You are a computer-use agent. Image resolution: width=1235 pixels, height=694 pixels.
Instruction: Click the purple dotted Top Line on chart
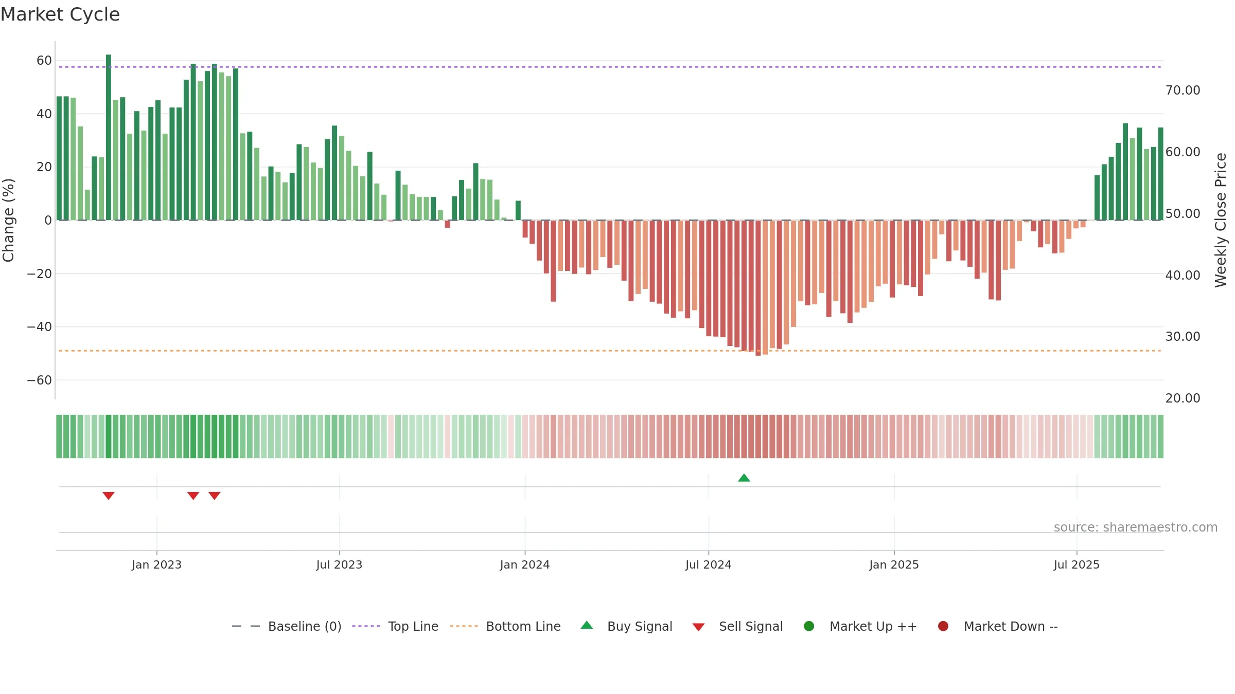(610, 67)
